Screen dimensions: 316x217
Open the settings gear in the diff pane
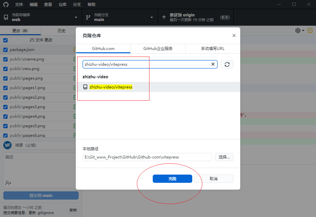pyautogui.click(x=298, y=31)
